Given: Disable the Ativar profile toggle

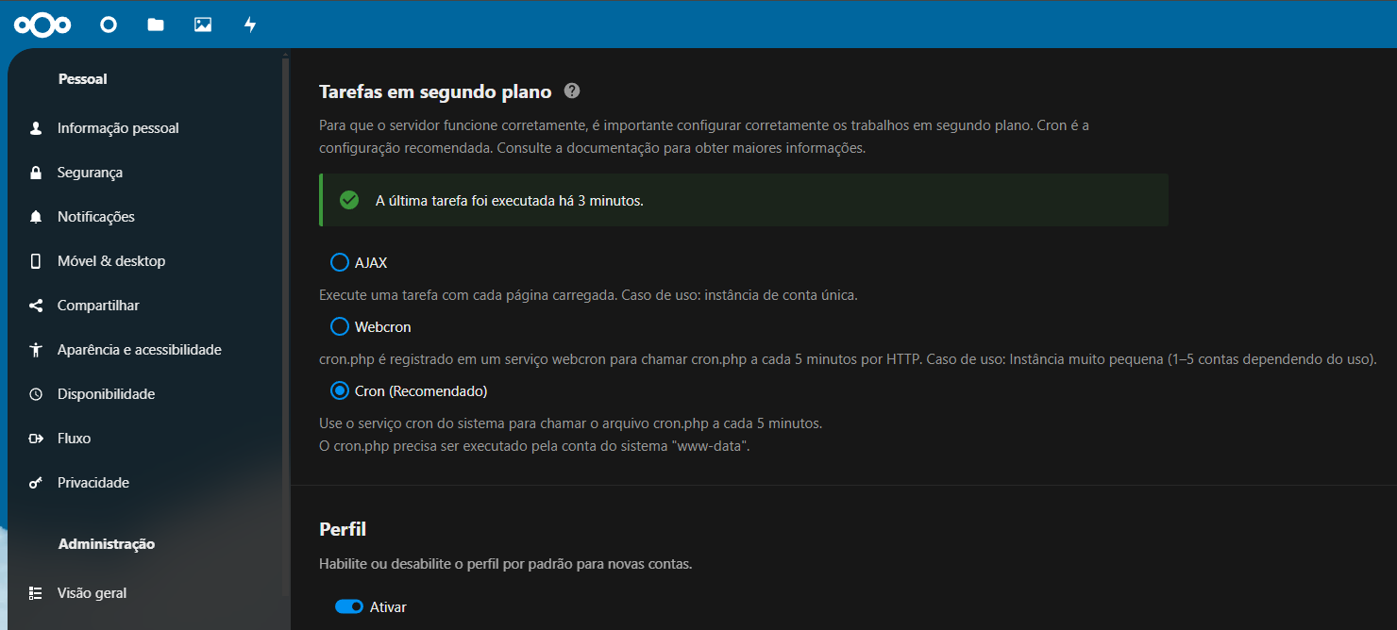Looking at the screenshot, I should (x=349, y=606).
